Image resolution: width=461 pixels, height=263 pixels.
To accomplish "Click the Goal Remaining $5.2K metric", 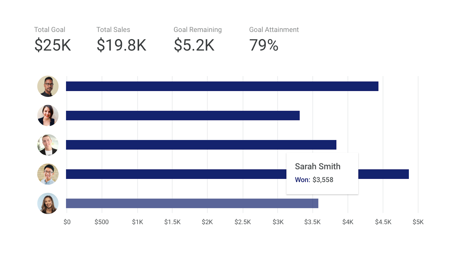I will (x=198, y=39).
